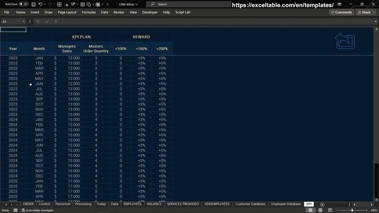Image resolution: width=379 pixels, height=213 pixels.
Task: Click the Save icon in the title bar
Action: [x=34, y=4]
